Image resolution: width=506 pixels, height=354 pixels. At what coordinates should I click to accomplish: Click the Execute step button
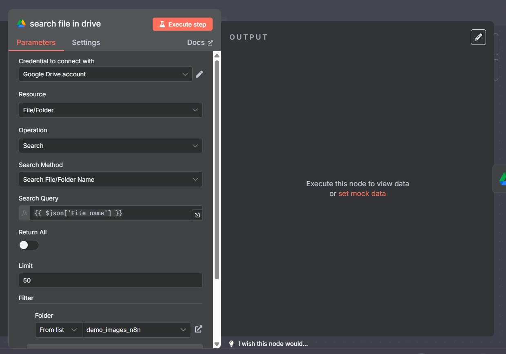(x=182, y=24)
